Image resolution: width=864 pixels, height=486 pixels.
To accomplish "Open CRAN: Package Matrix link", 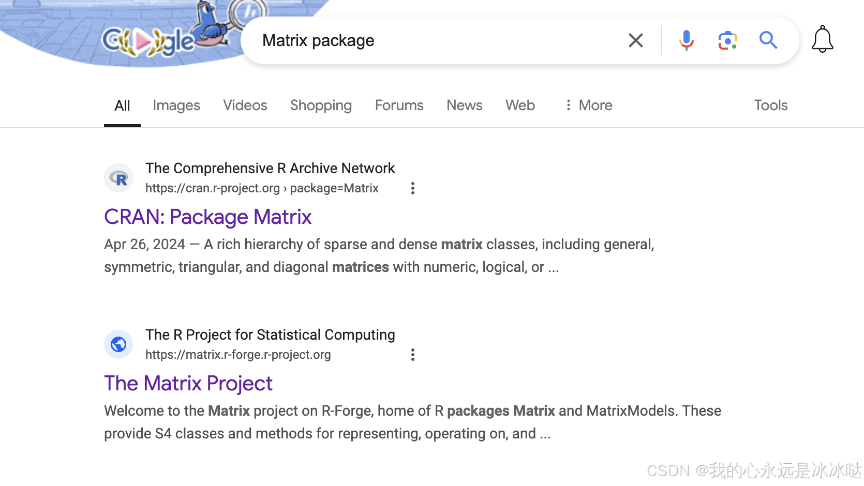I will coord(207,217).
